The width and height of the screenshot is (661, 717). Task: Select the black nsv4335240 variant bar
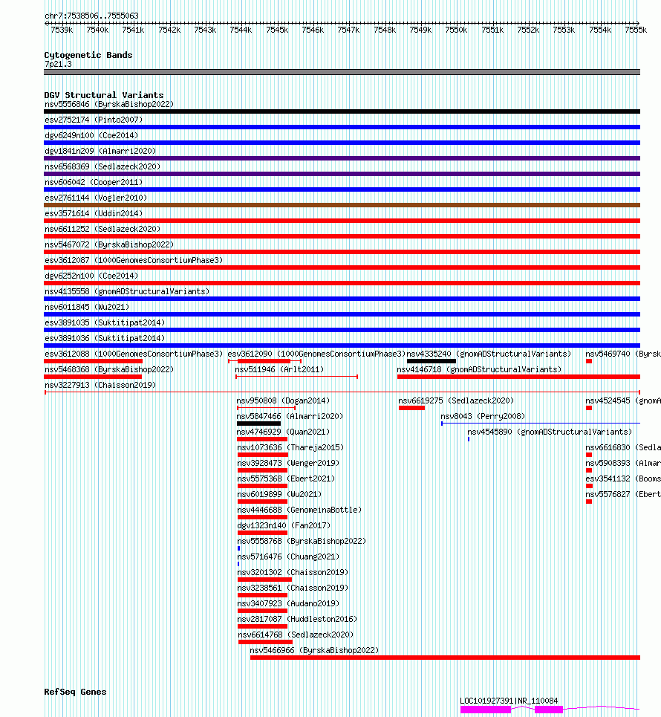point(431,361)
